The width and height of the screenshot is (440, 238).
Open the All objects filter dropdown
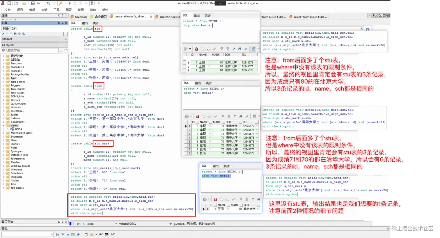[x=66, y=45]
